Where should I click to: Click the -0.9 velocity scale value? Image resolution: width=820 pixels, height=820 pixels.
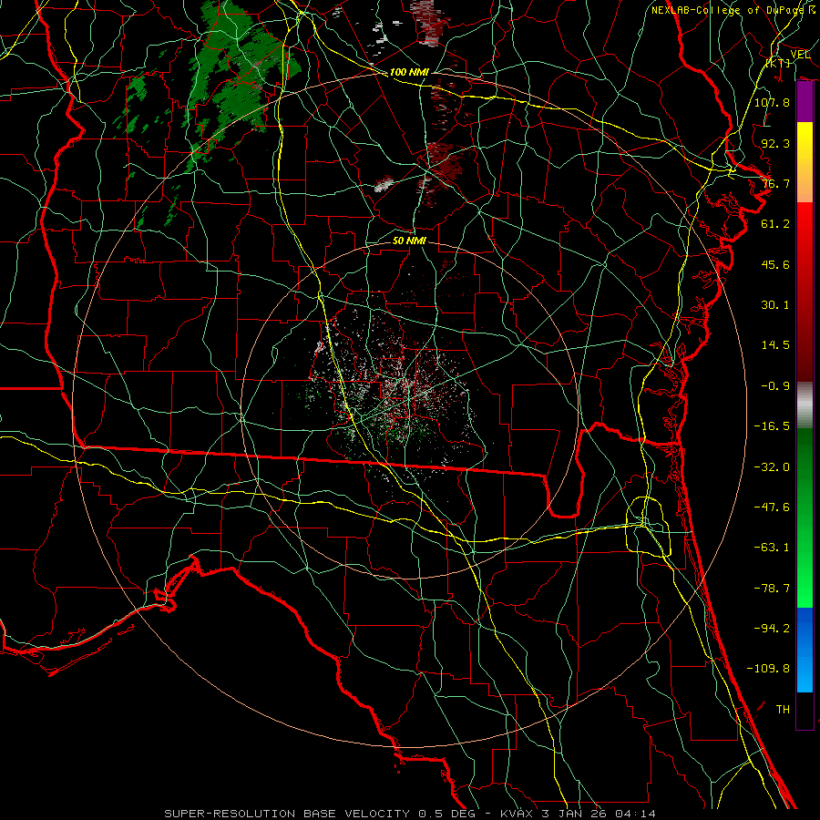775,386
